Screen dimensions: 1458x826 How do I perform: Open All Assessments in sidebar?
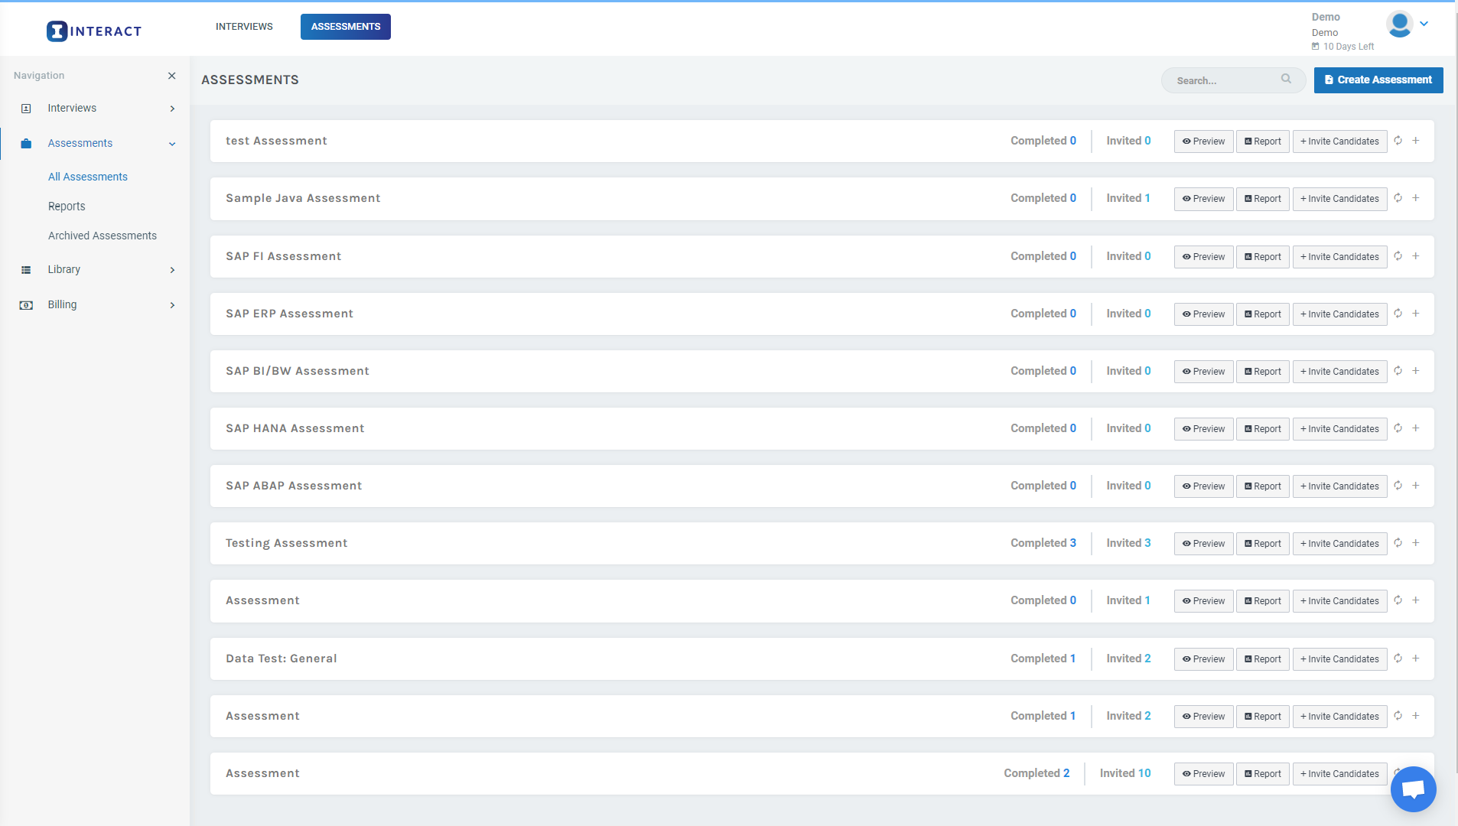(x=88, y=177)
